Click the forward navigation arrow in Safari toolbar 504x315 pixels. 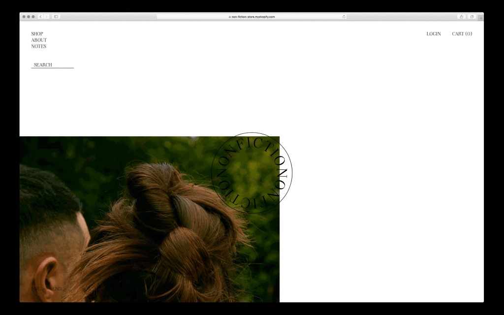coord(46,16)
